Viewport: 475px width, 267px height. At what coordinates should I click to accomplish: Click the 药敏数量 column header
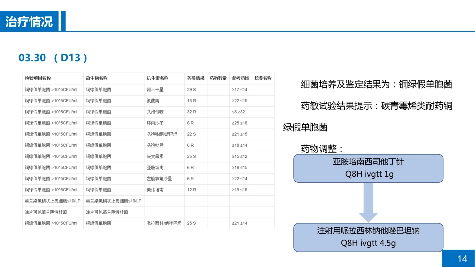(x=218, y=78)
